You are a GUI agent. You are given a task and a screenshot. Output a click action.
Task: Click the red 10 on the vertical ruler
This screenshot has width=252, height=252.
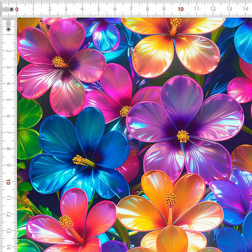pos(8,182)
